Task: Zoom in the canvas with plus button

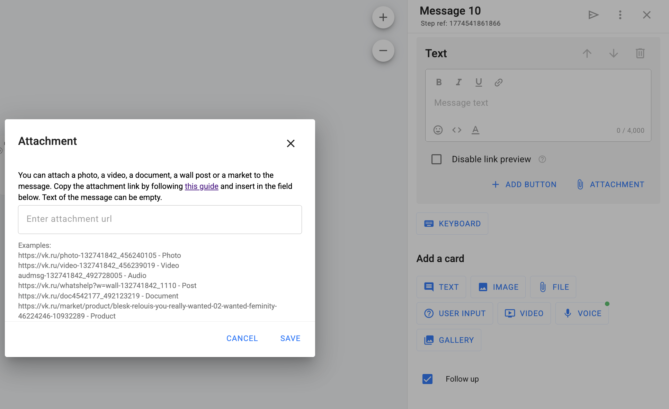Action: tap(383, 17)
